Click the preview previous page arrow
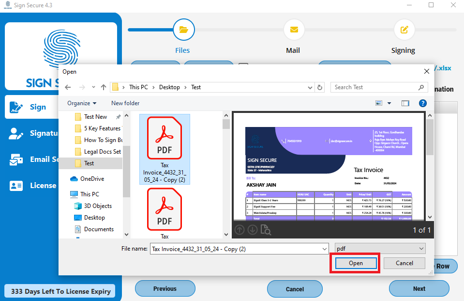The width and height of the screenshot is (464, 301). 239,230
